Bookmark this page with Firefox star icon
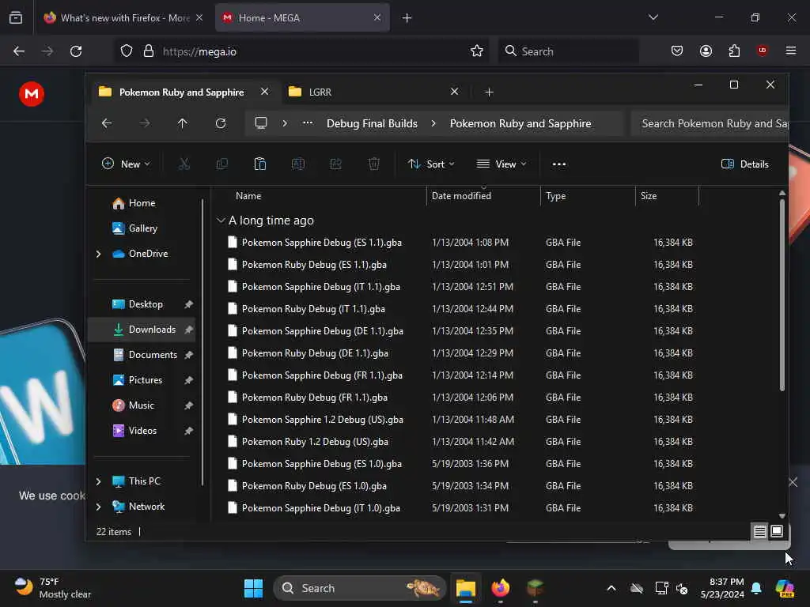Viewport: 810px width, 607px height. [x=477, y=51]
